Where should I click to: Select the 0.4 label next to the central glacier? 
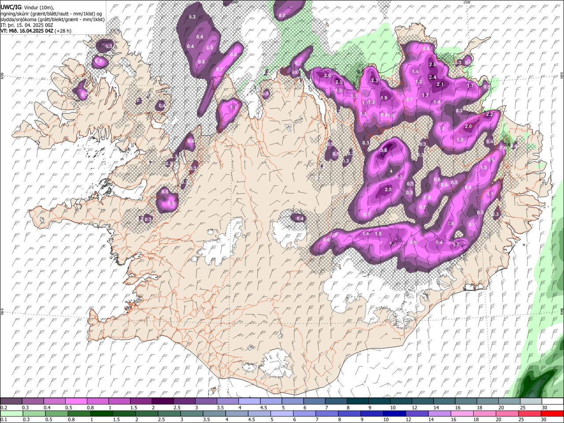click(x=300, y=219)
